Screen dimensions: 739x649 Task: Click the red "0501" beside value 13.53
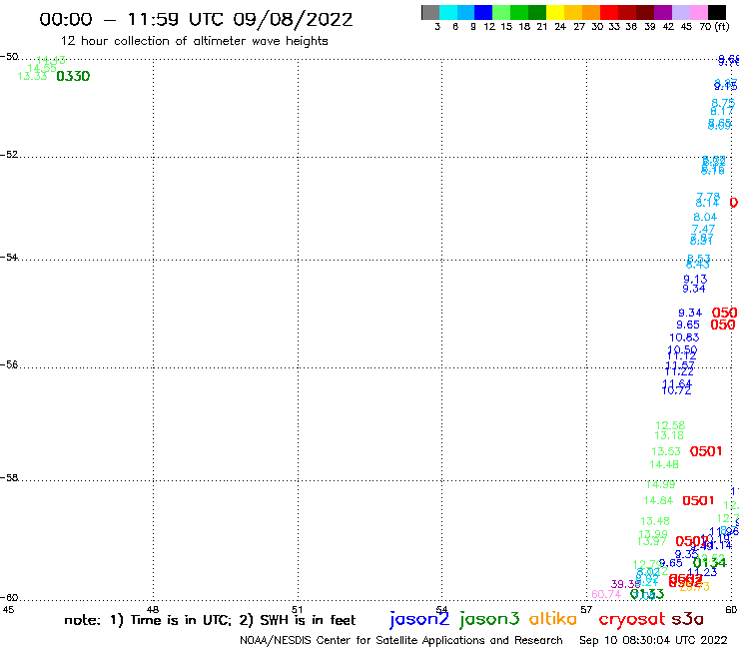coord(706,451)
